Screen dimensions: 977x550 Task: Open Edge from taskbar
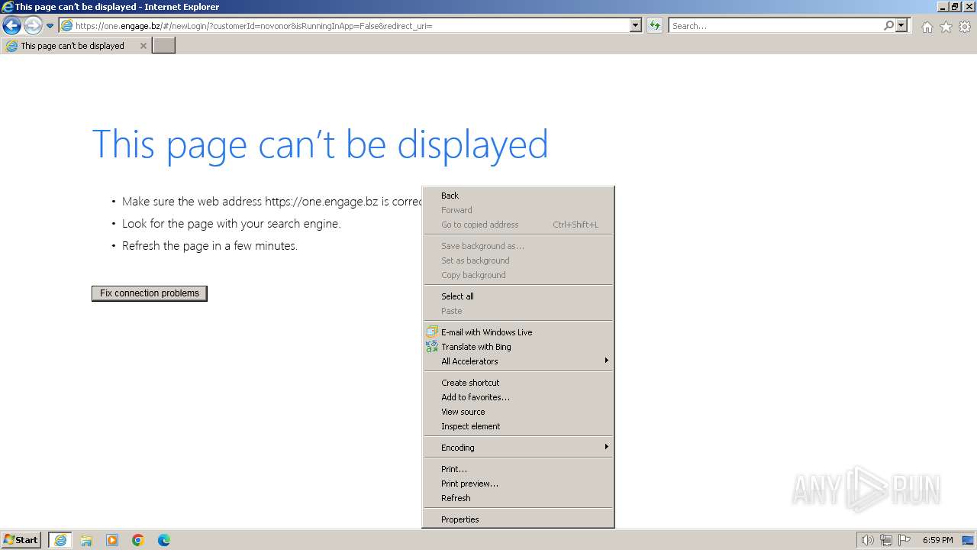pyautogui.click(x=164, y=540)
